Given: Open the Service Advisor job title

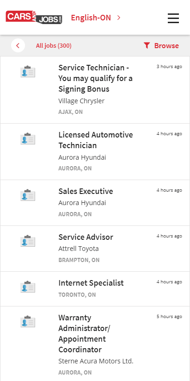Looking at the screenshot, I should click(x=86, y=237).
